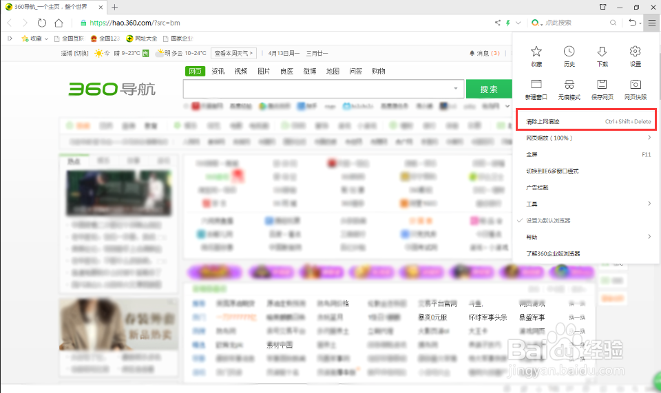Click 切换 city switch link
The image size is (661, 393).
point(82,53)
